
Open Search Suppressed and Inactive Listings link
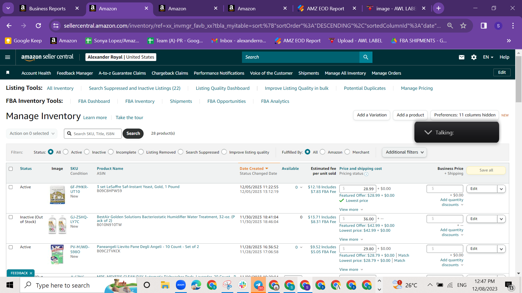tap(135, 88)
